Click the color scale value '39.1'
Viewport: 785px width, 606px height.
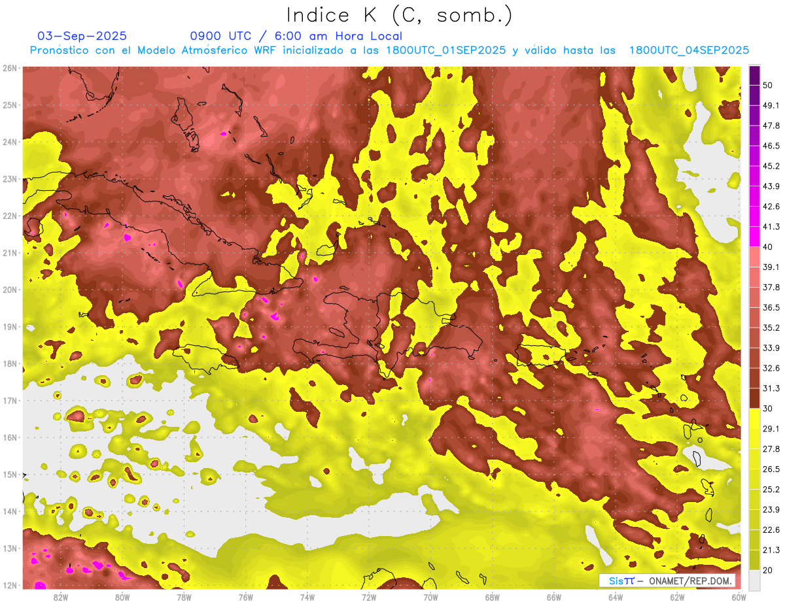(x=771, y=267)
